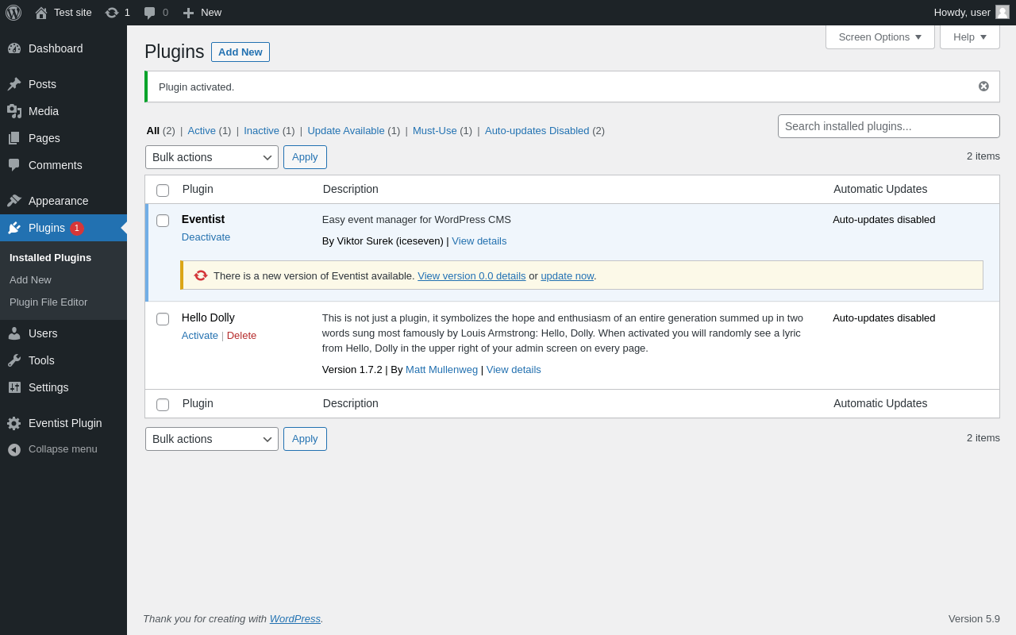Click the Dashboard gauge icon
Image resolution: width=1016 pixels, height=635 pixels.
14,48
